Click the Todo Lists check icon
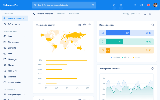 point(5,71)
